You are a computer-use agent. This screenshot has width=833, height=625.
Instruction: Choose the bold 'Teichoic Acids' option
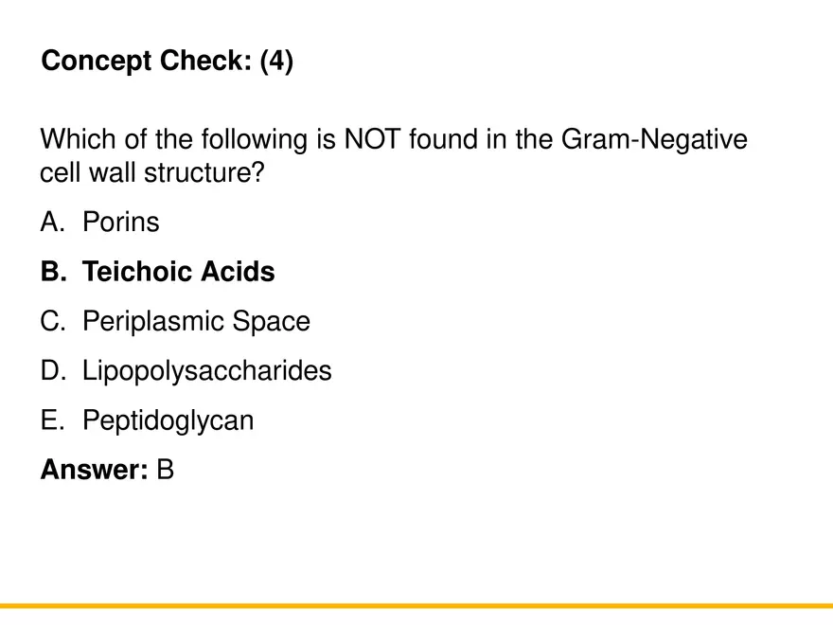(179, 273)
